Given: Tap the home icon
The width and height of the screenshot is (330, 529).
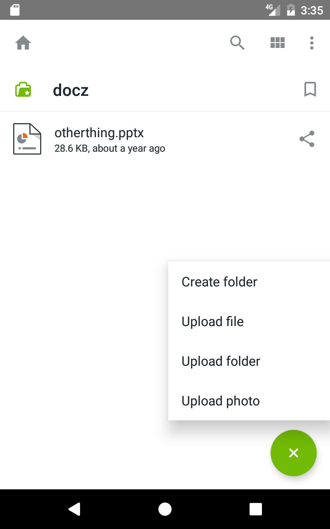Looking at the screenshot, I should tap(23, 43).
